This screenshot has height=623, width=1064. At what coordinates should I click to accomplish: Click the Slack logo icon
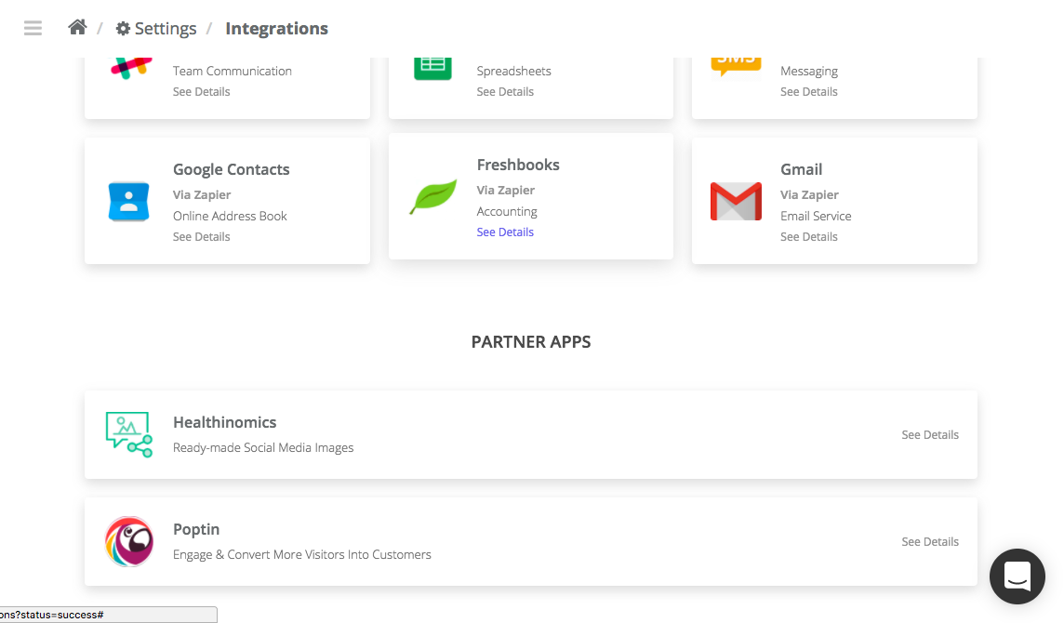click(131, 68)
